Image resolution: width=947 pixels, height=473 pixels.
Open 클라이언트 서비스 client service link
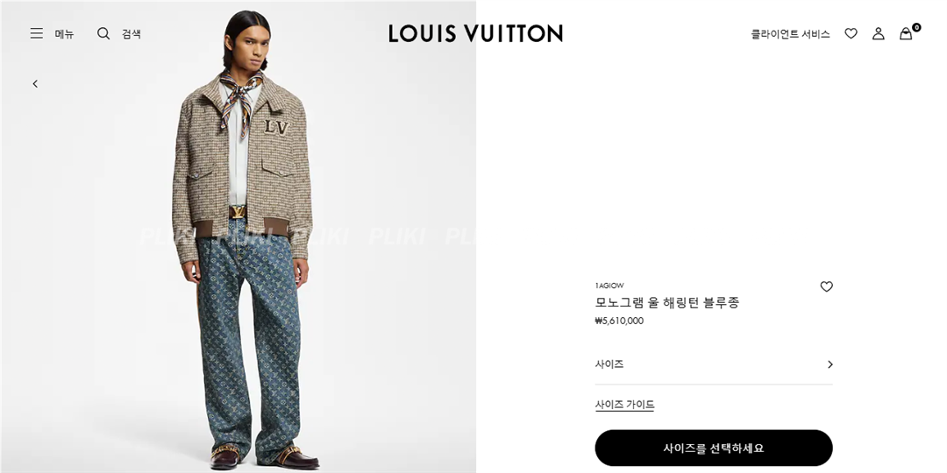point(790,34)
